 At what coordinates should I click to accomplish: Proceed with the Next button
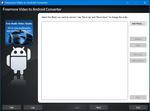(x=99, y=107)
